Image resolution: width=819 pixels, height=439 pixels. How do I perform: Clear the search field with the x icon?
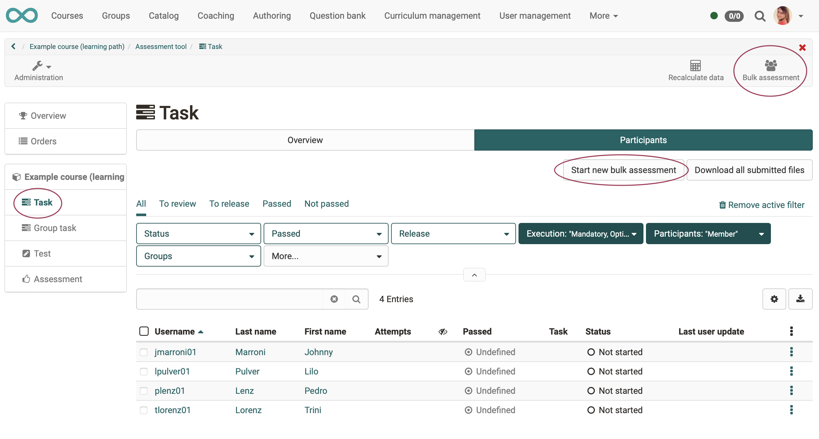(334, 299)
